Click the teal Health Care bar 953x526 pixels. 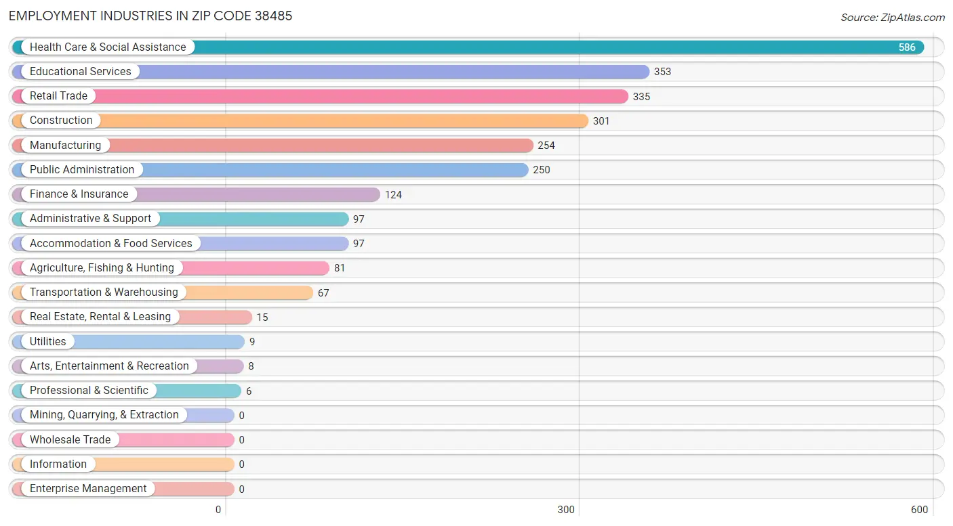pos(468,47)
